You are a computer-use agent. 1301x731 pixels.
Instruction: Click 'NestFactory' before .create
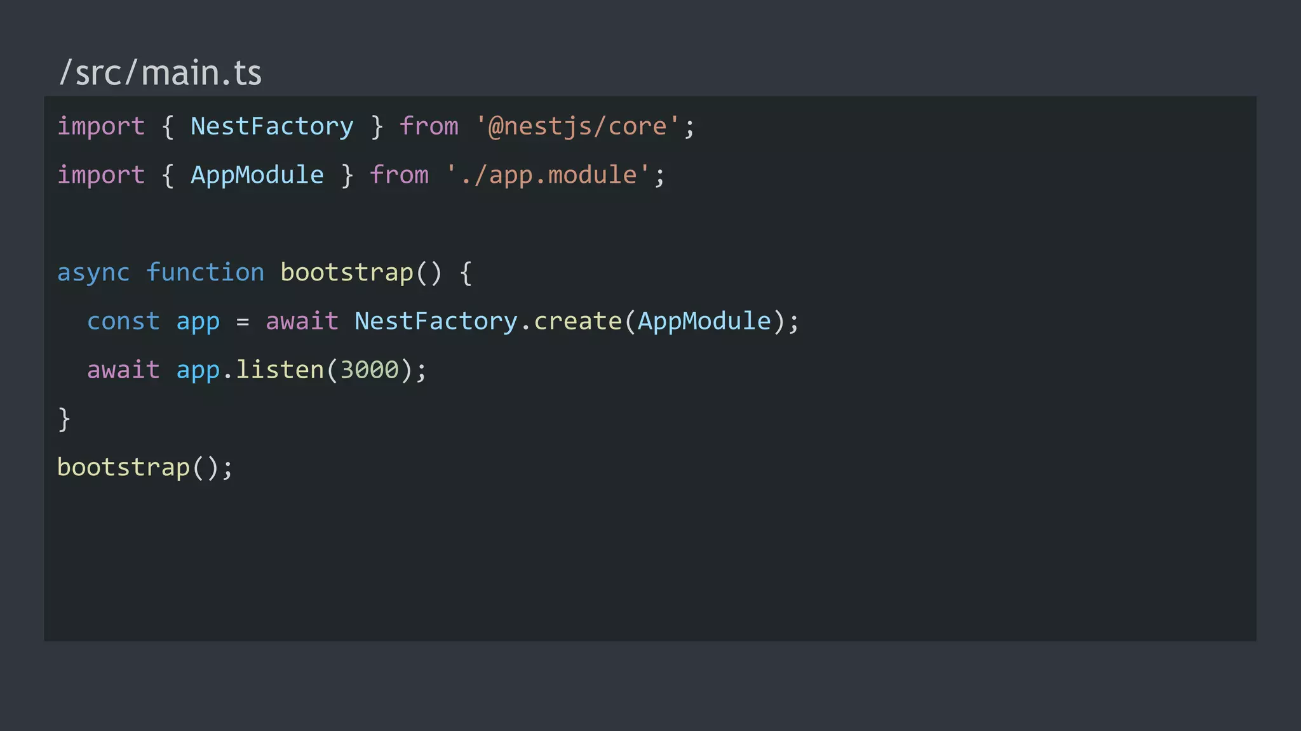pos(436,321)
